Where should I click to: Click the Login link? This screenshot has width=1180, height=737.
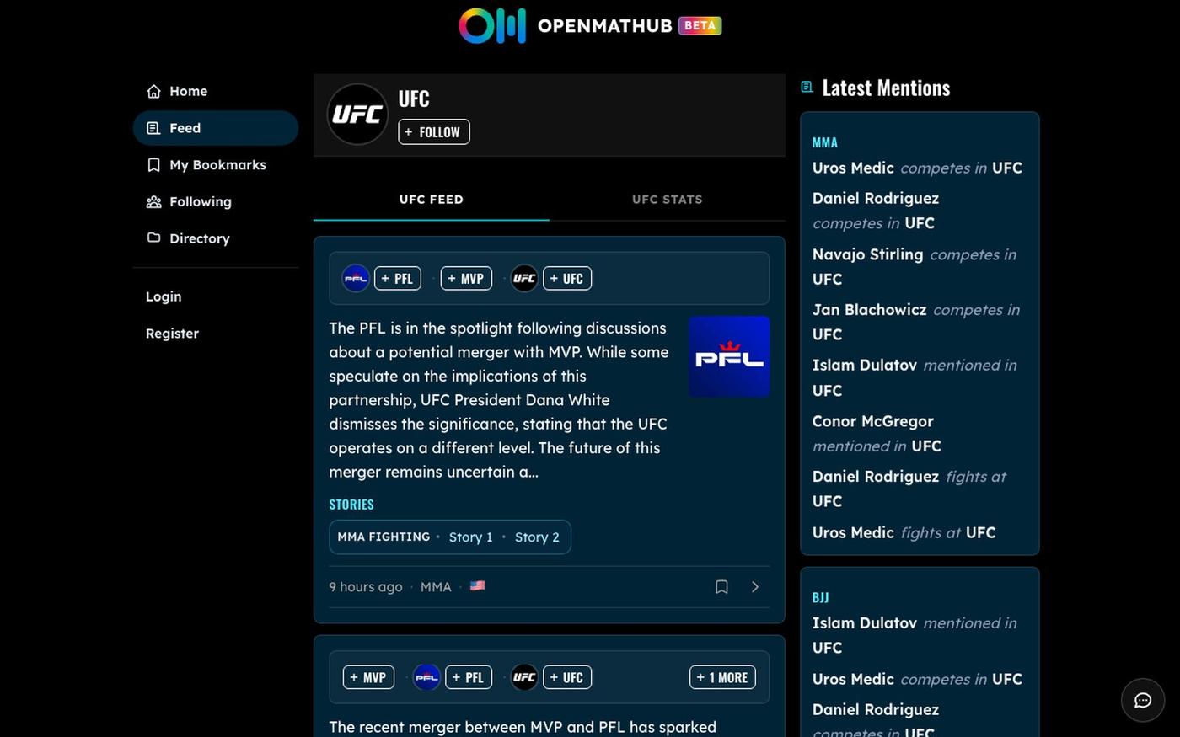pos(164,296)
